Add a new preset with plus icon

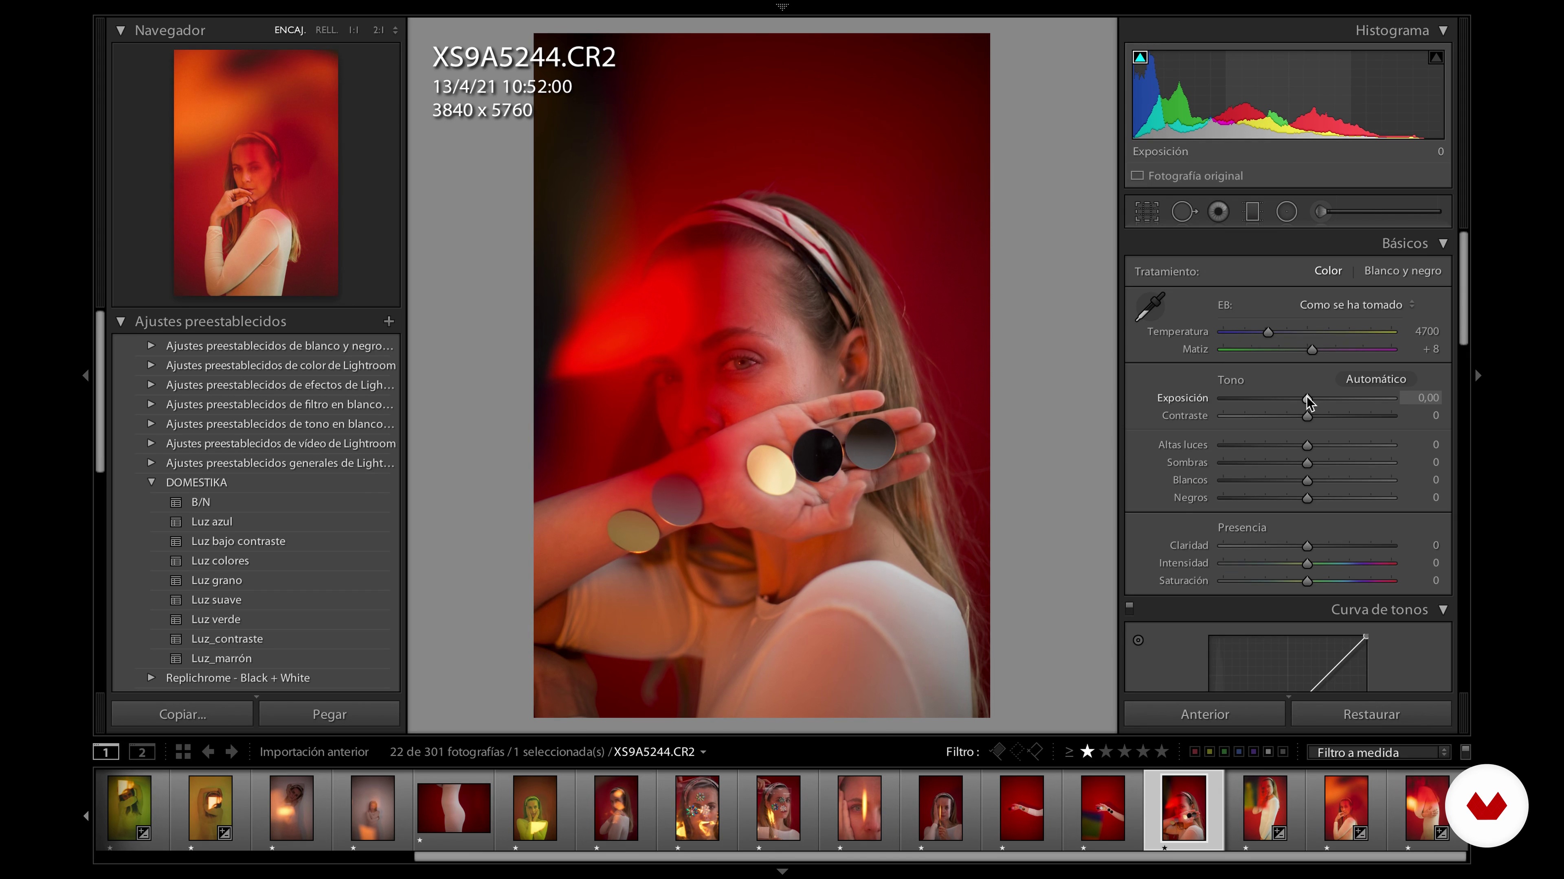click(x=389, y=321)
